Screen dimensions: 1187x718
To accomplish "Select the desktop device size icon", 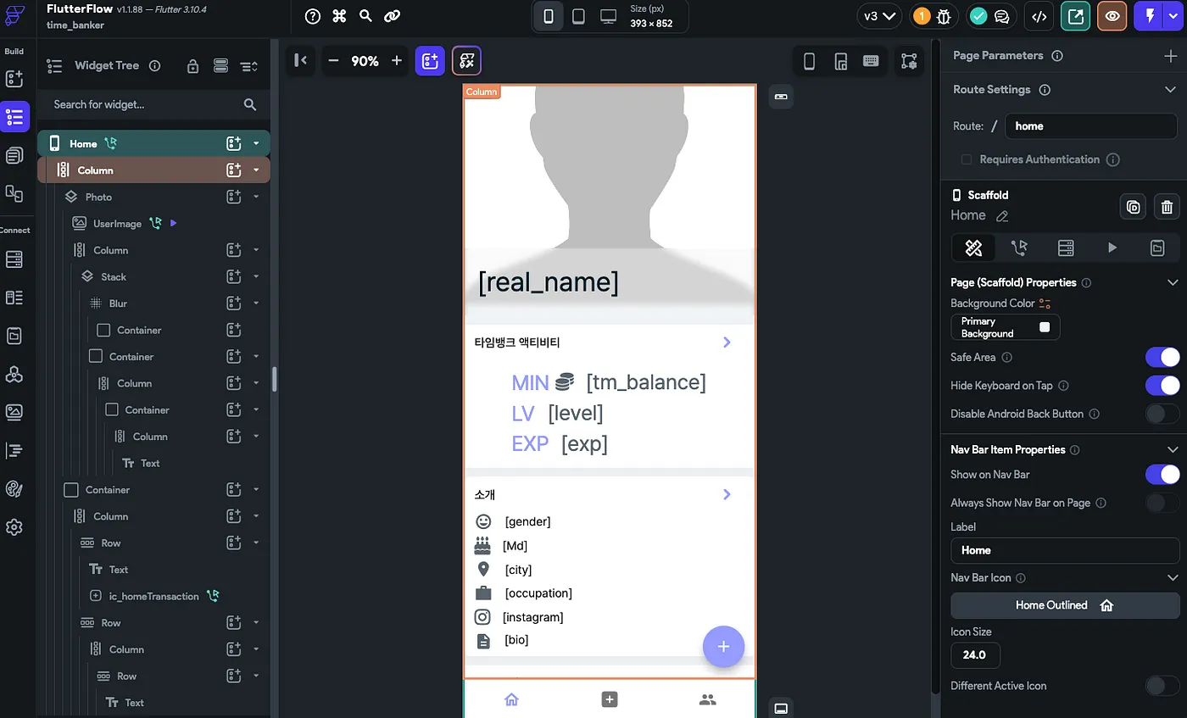I will coord(608,16).
